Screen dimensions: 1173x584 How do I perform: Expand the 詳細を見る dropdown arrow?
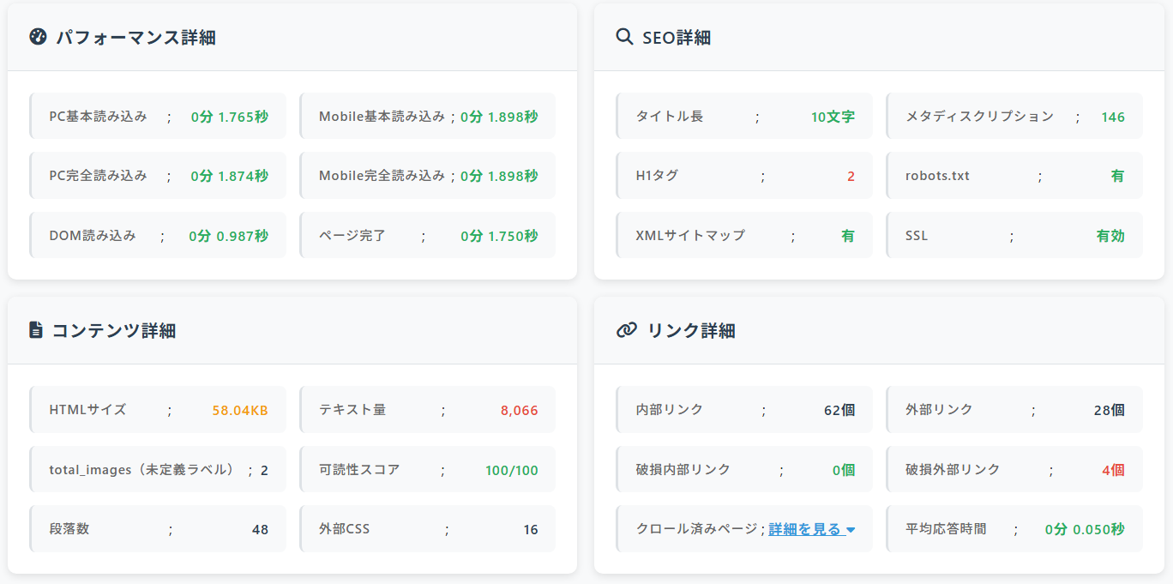[851, 530]
